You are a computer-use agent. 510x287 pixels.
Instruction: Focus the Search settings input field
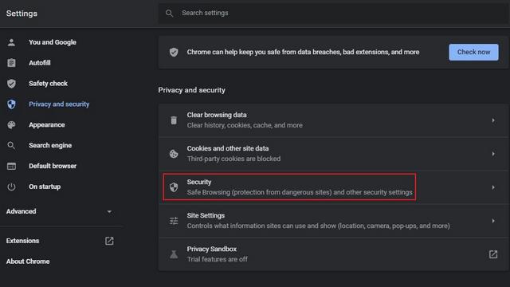click(333, 13)
